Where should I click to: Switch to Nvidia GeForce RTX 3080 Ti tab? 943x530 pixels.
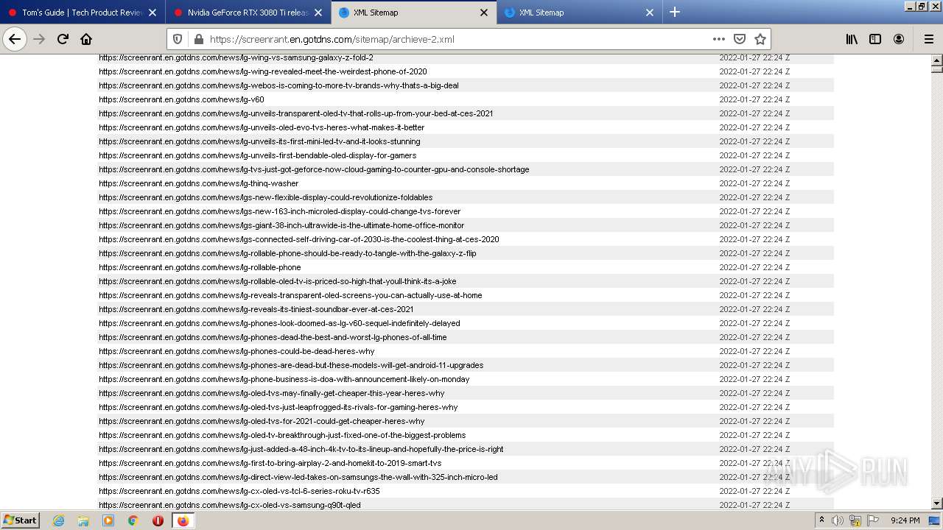[248, 13]
